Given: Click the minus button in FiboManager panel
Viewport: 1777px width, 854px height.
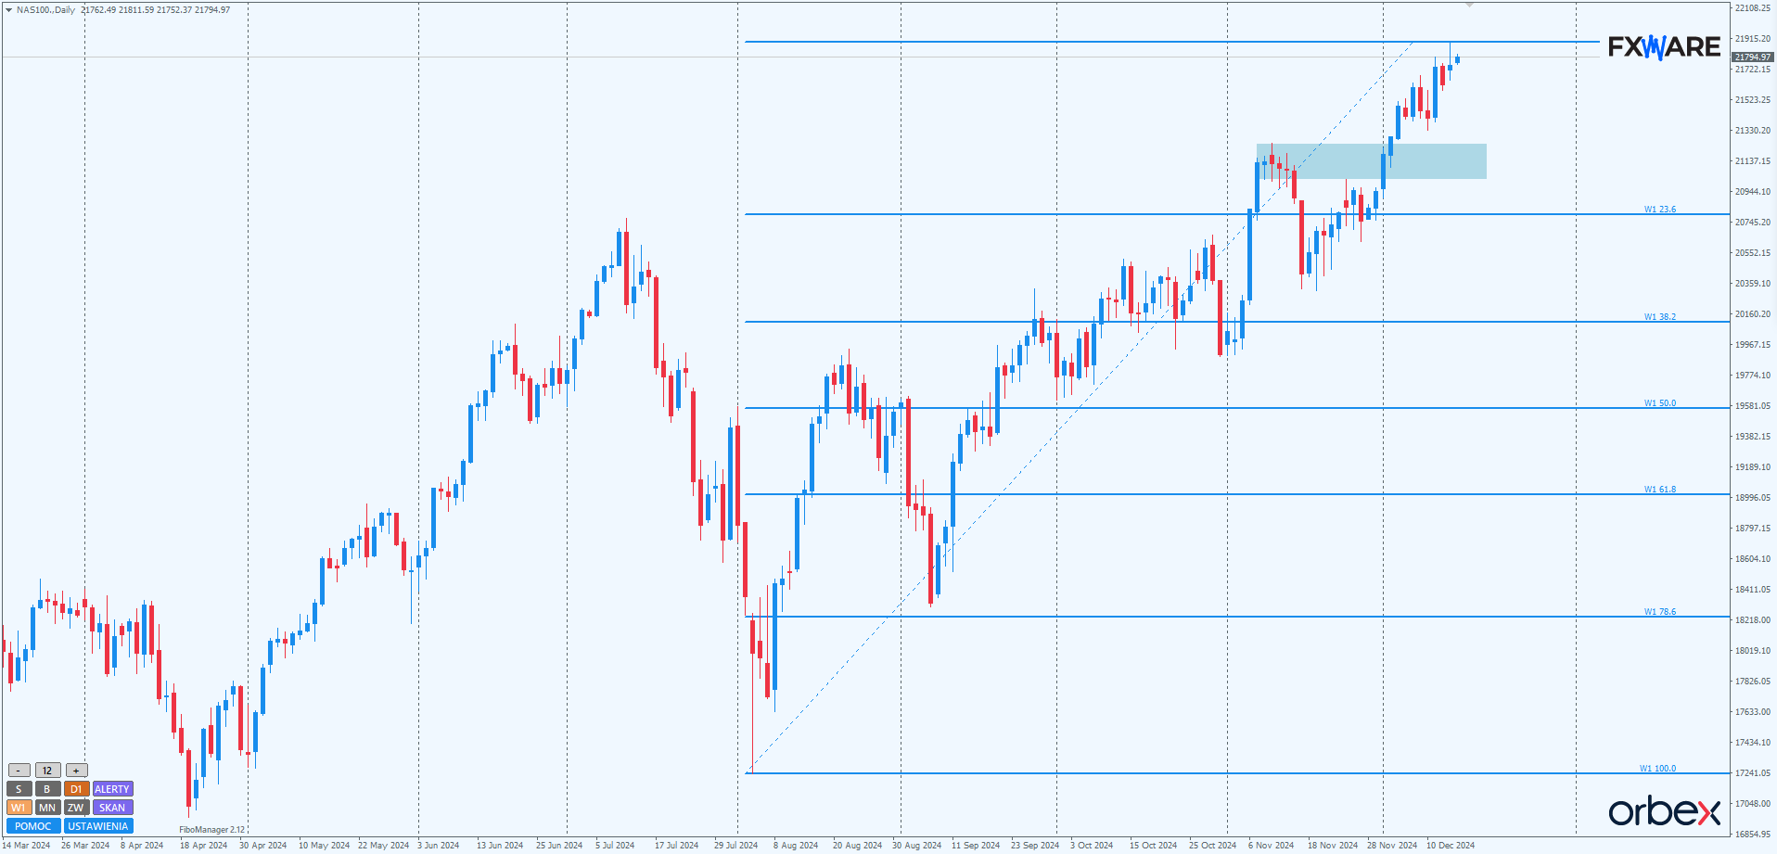Looking at the screenshot, I should 19,771.
